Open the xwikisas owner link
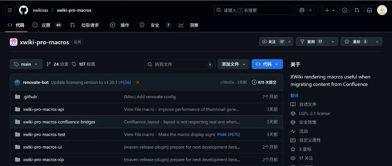Image resolution: width=392 pixels, height=166 pixels. tap(40, 10)
